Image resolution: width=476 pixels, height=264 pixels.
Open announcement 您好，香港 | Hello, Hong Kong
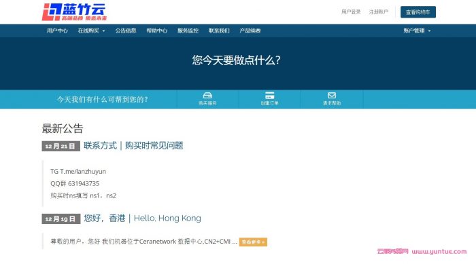tap(142, 219)
